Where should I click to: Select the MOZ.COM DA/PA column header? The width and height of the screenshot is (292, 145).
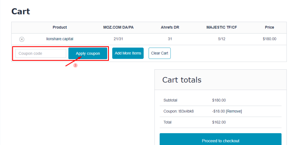pyautogui.click(x=118, y=27)
